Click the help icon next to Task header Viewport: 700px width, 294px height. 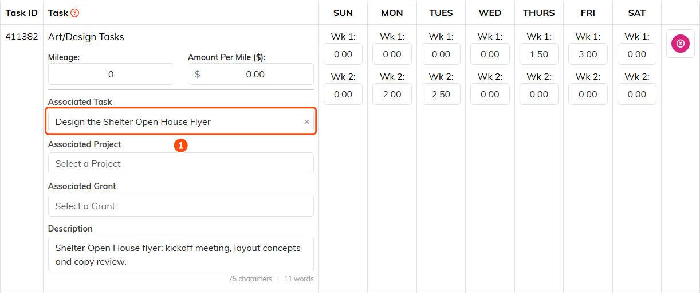click(74, 13)
